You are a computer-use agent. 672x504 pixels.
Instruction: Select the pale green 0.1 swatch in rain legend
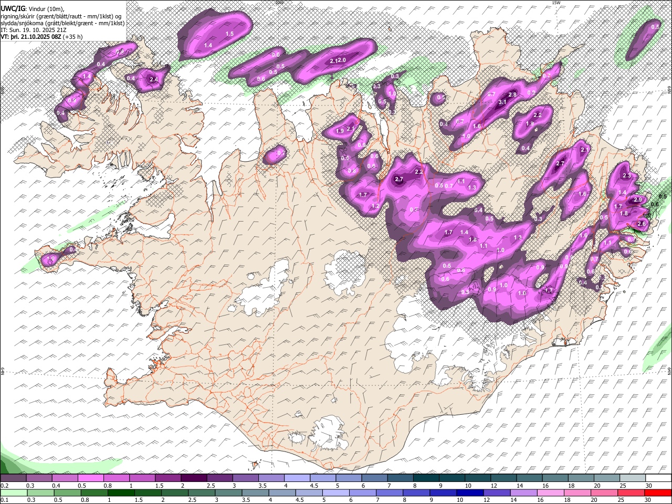pyautogui.click(x=13, y=492)
